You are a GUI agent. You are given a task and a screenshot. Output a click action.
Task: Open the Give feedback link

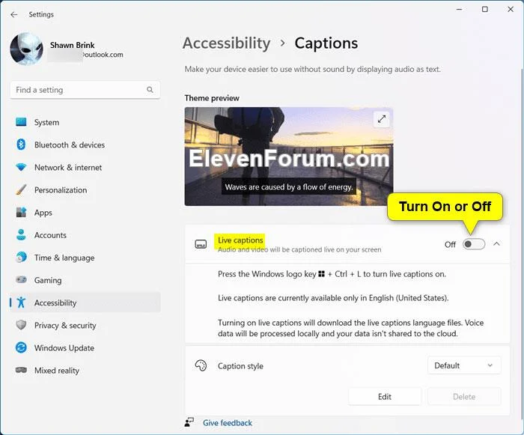pos(228,422)
